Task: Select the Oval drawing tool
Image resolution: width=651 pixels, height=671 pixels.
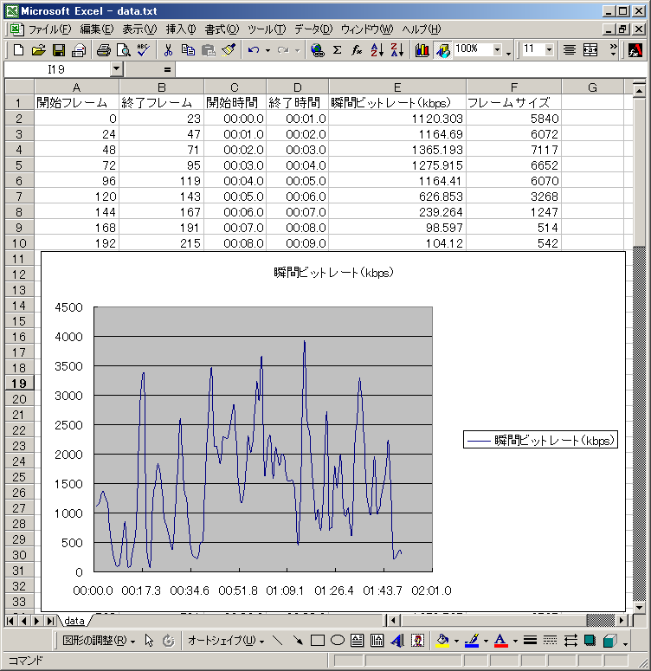Action: tap(338, 641)
